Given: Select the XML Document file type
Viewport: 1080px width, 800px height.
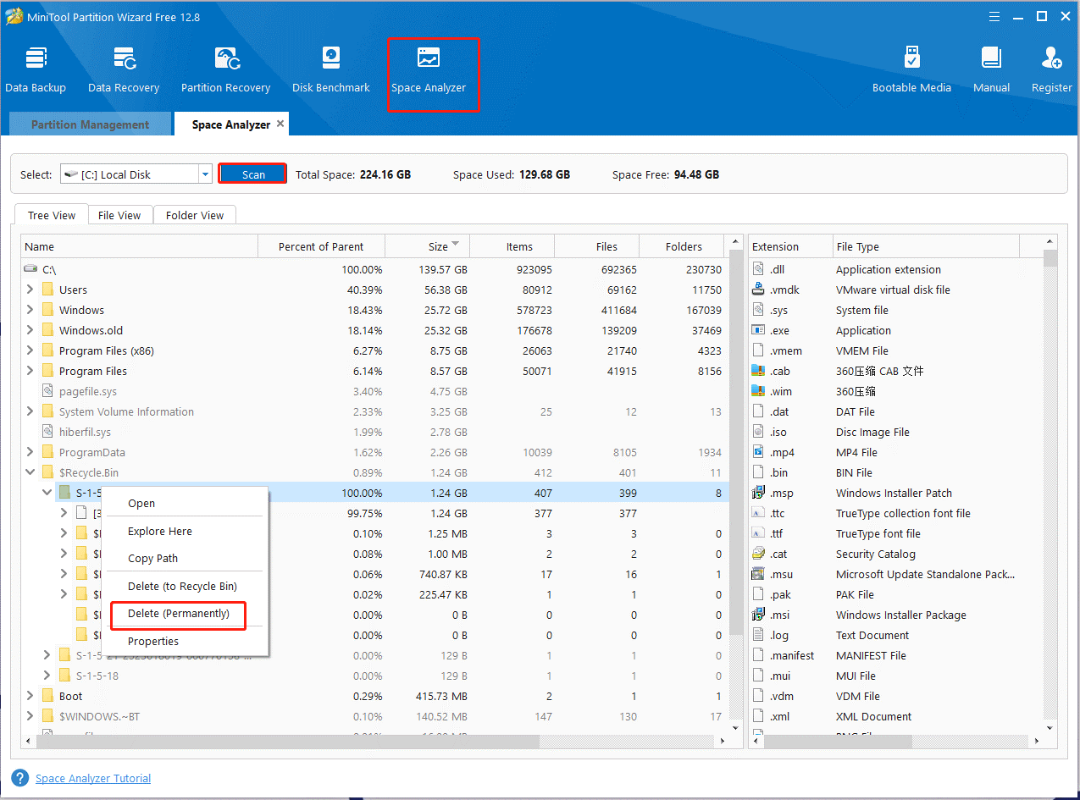Looking at the screenshot, I should (x=874, y=716).
